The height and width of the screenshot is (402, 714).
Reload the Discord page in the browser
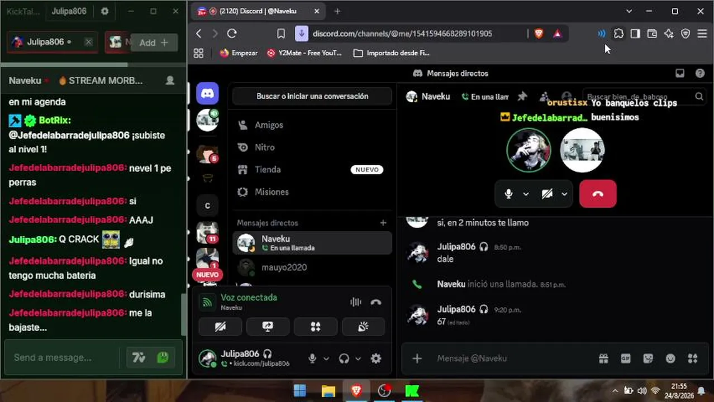coord(232,33)
